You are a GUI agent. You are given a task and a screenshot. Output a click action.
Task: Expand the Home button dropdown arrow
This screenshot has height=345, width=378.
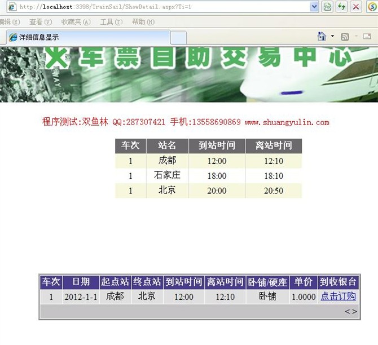[332, 37]
